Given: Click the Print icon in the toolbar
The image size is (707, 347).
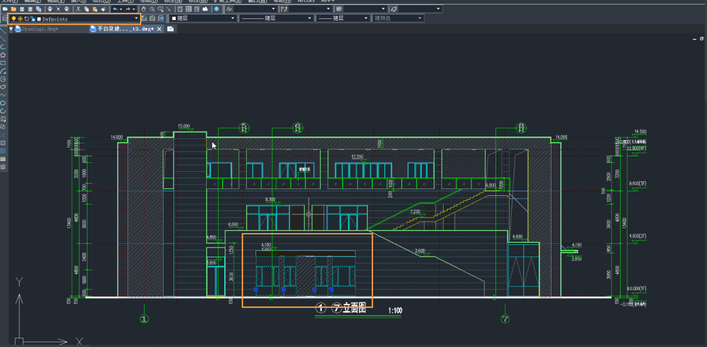Looking at the screenshot, I should [x=50, y=9].
